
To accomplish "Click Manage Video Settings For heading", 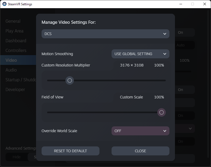I will (69, 22).
